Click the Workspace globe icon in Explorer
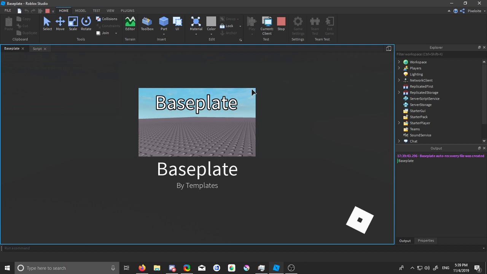Viewport: 487px width, 274px height. (x=406, y=62)
